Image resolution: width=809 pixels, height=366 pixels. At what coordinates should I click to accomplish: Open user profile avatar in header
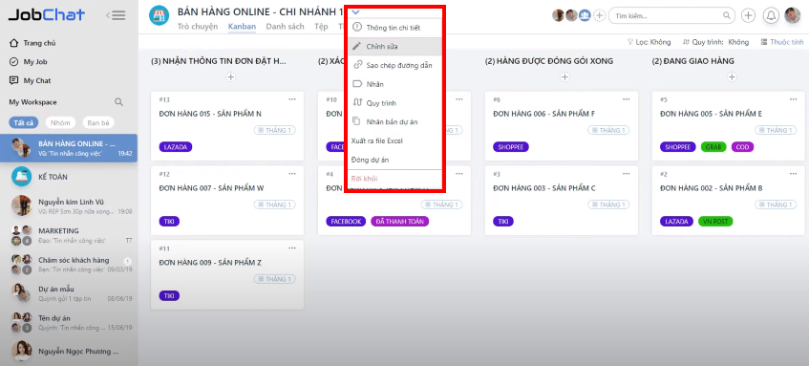793,15
